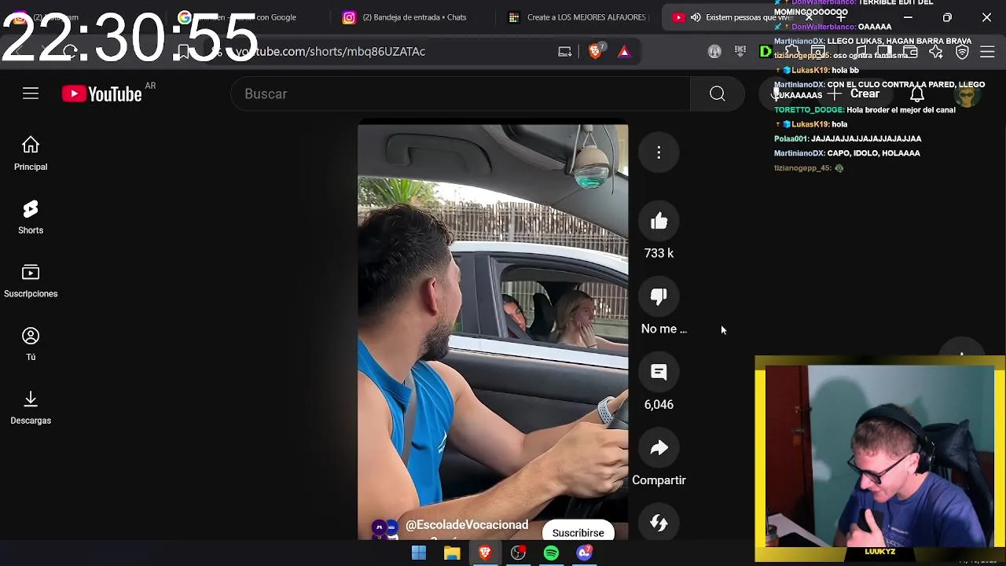The width and height of the screenshot is (1006, 566).
Task: Click the address bar URL
Action: pyautogui.click(x=330, y=51)
